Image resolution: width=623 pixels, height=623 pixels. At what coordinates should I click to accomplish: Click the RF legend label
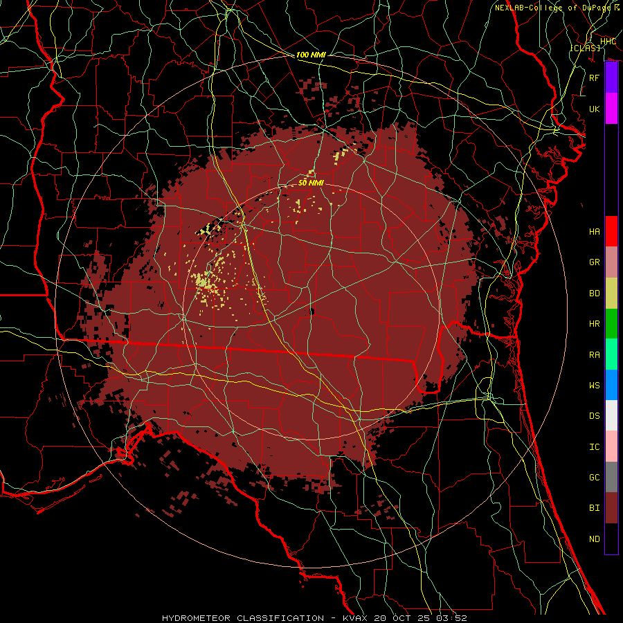[595, 78]
